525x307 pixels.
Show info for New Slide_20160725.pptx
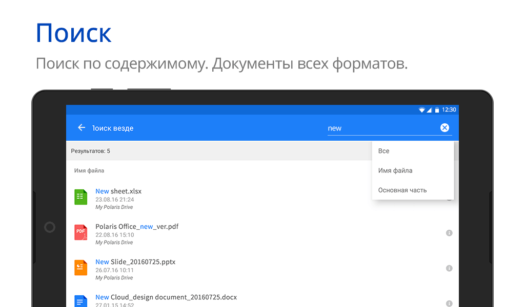click(449, 268)
